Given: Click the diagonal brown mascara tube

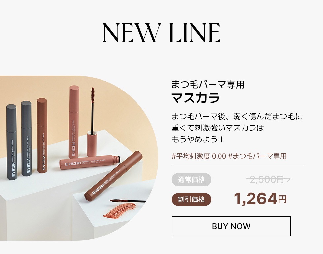Looking at the screenshot, I should point(113,176).
